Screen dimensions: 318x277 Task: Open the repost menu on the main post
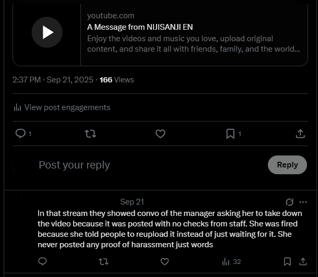coord(90,134)
